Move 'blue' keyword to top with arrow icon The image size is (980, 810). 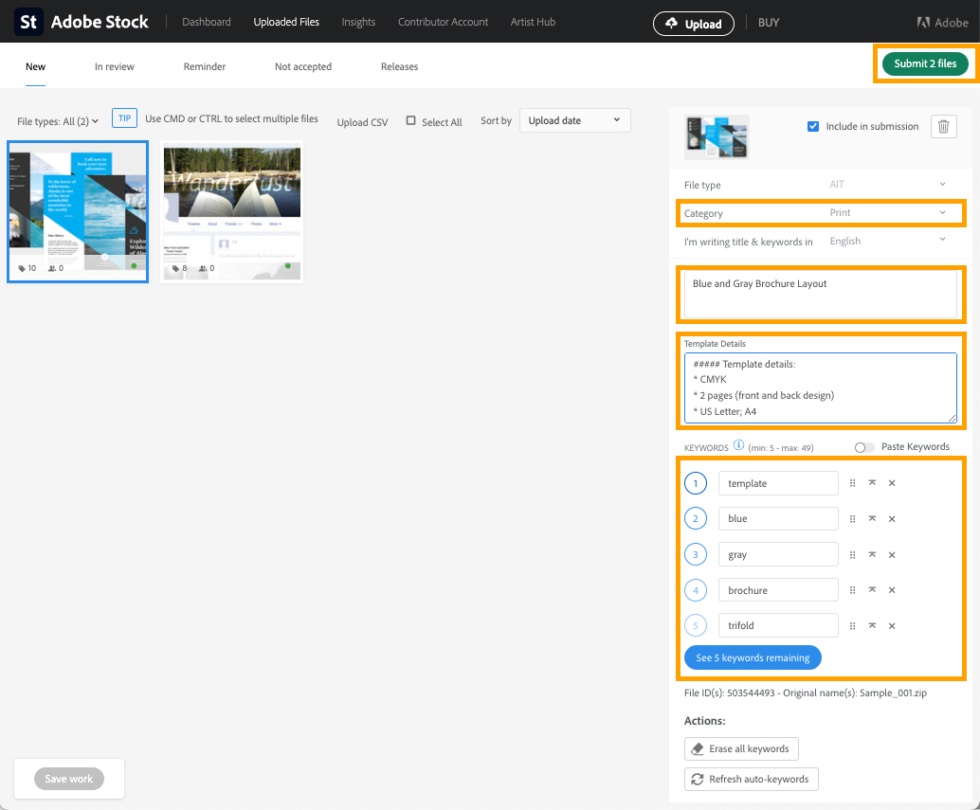click(x=872, y=519)
